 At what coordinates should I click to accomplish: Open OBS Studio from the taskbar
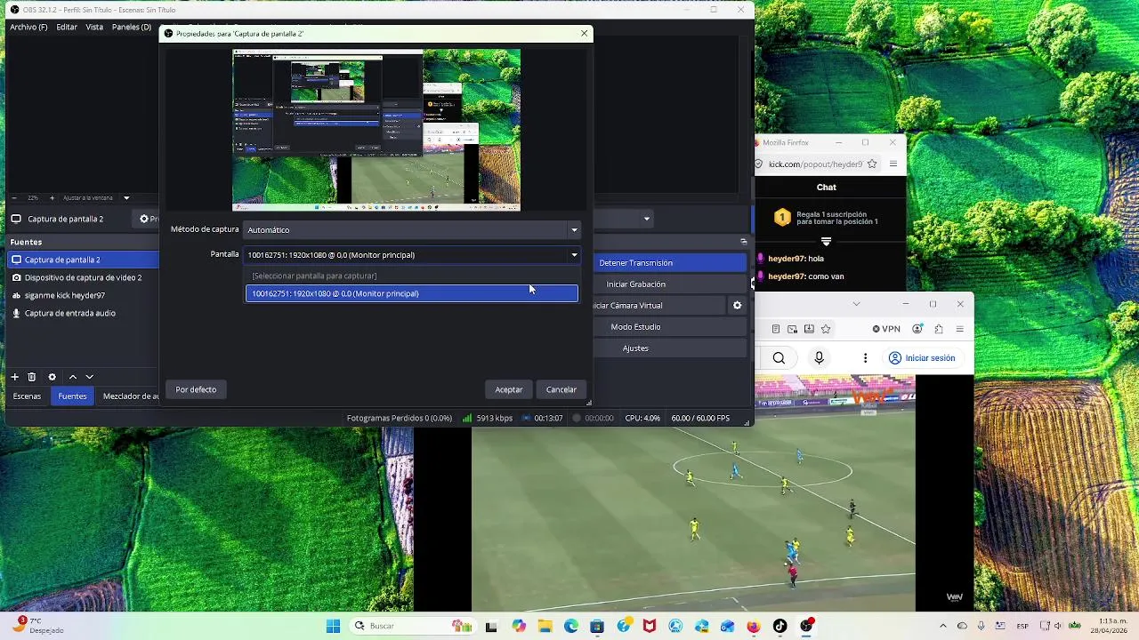tap(806, 626)
